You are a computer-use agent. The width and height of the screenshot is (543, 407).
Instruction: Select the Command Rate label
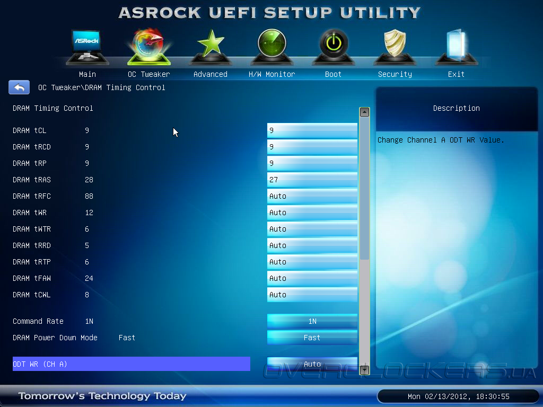[38, 321]
